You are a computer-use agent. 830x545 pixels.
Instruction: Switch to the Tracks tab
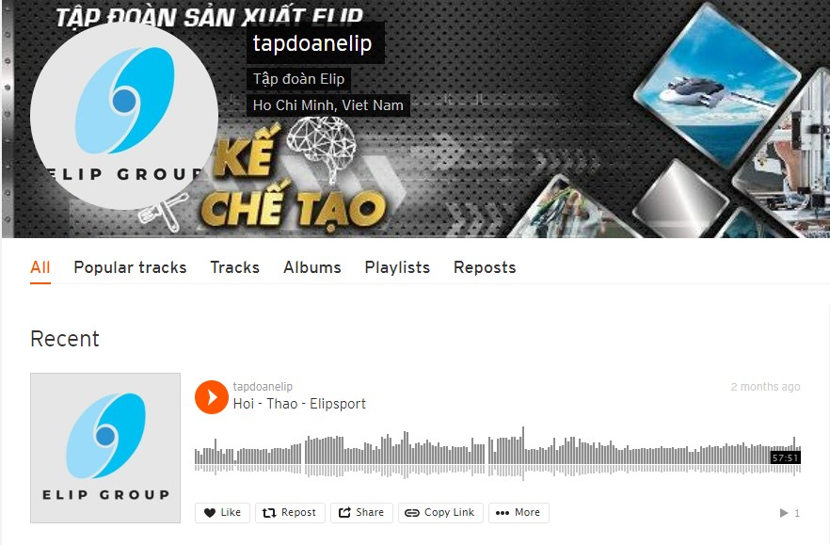pos(235,267)
